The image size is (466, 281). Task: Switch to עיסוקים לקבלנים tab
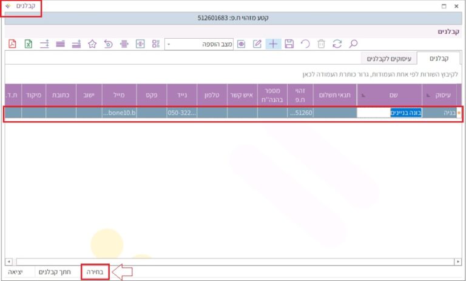point(389,58)
